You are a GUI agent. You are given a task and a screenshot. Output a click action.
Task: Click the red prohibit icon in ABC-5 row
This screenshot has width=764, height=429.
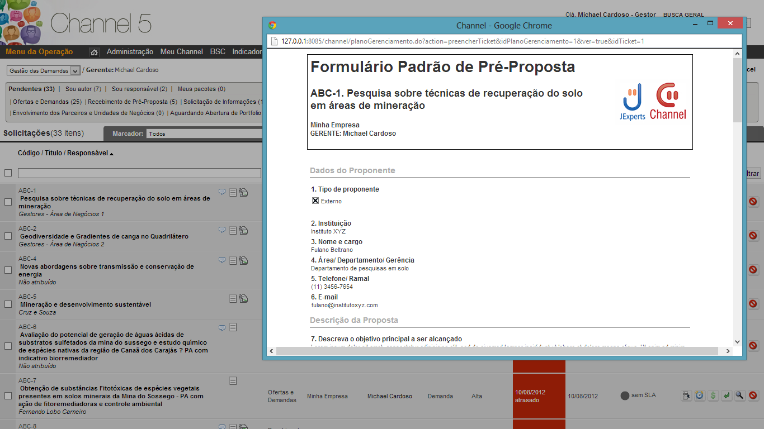pos(753,304)
